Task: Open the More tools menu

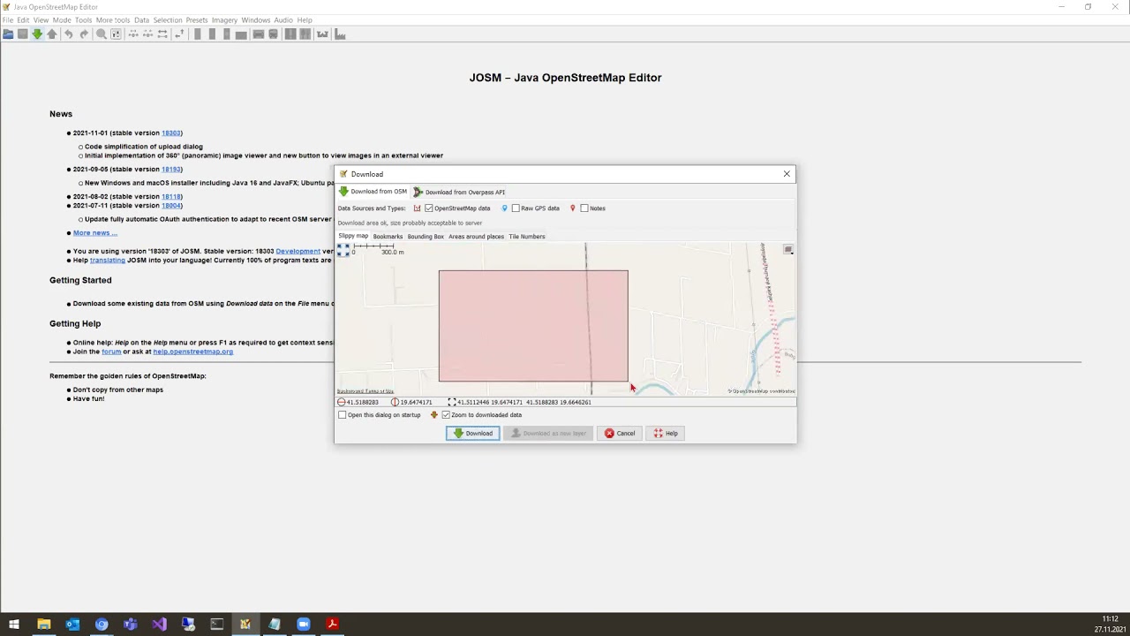Action: (x=113, y=19)
